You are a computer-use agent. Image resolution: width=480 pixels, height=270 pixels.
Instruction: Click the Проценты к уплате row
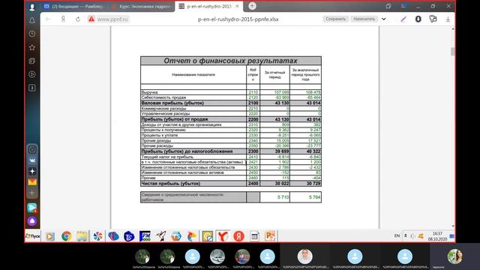pos(231,135)
